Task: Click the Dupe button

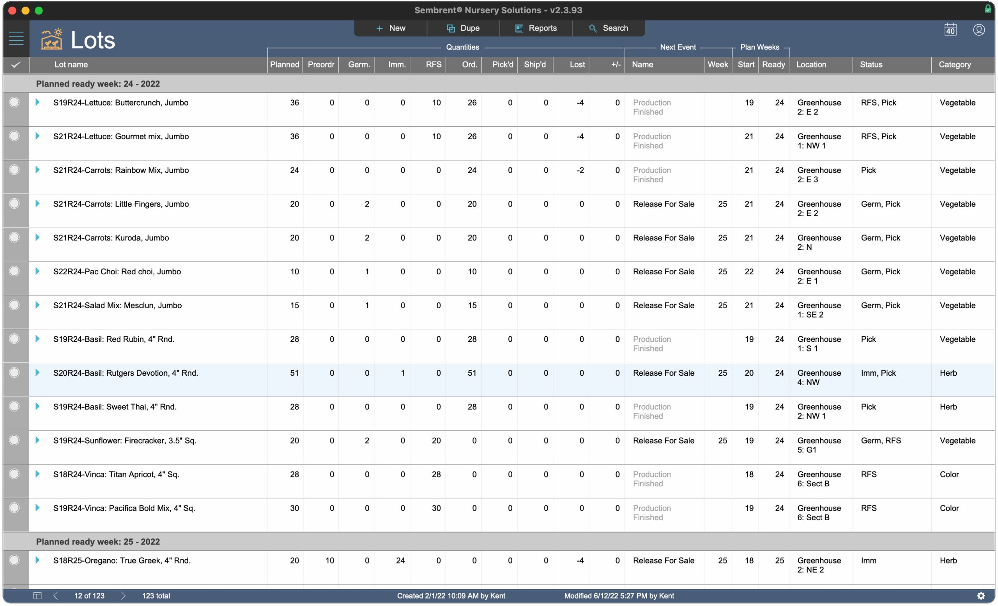Action: tap(463, 28)
